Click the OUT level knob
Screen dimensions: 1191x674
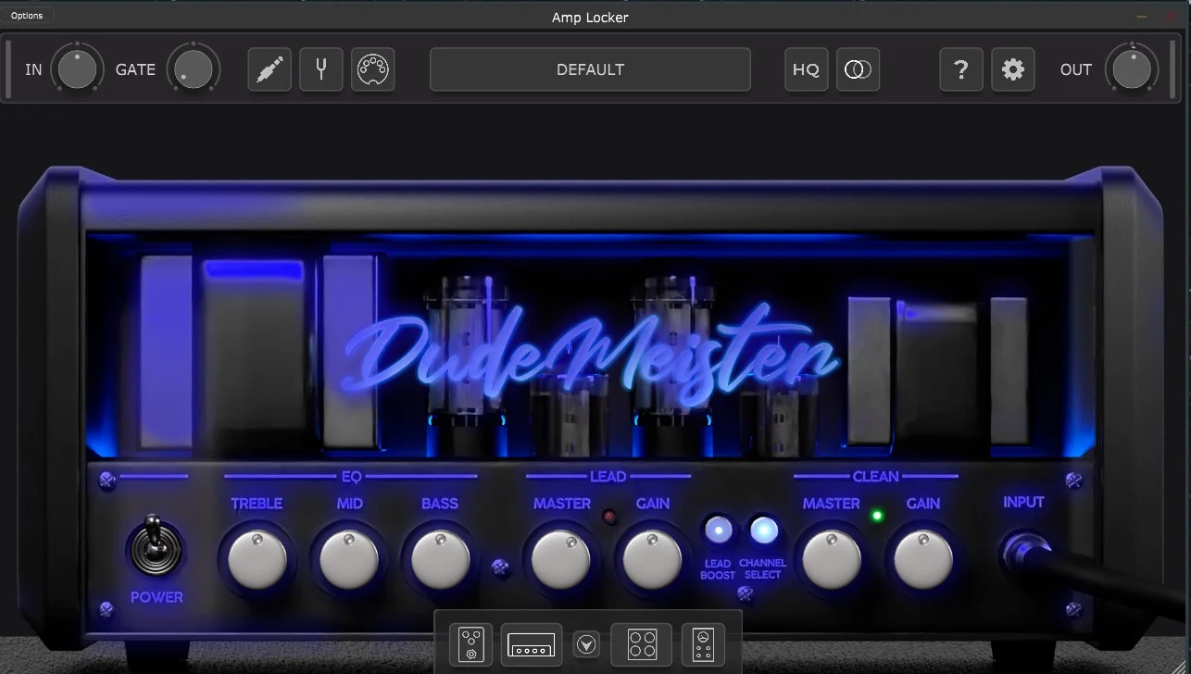[x=1132, y=69]
